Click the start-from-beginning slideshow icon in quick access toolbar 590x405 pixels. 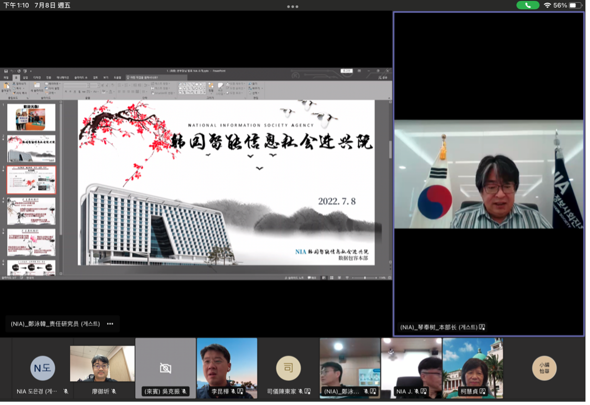pyautogui.click(x=25, y=71)
